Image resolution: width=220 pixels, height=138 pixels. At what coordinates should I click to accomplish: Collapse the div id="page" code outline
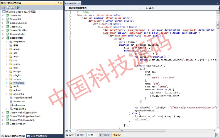pos(70,15)
